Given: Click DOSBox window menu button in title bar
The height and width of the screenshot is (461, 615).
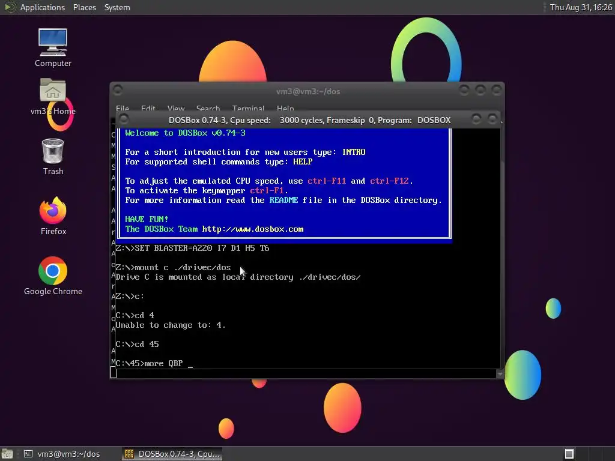Looking at the screenshot, I should (124, 119).
